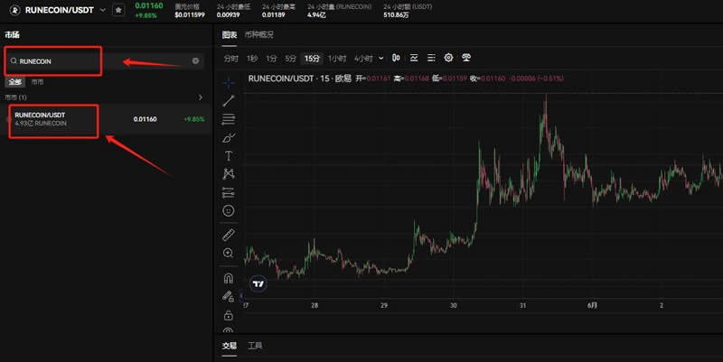723x362 pixels.
Task: Toggle magnet mode in drawing toolbar
Action: 229,278
